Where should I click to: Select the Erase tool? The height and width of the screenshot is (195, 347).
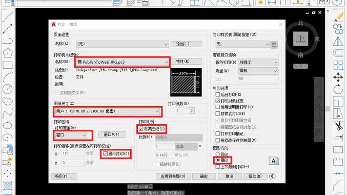338,17
